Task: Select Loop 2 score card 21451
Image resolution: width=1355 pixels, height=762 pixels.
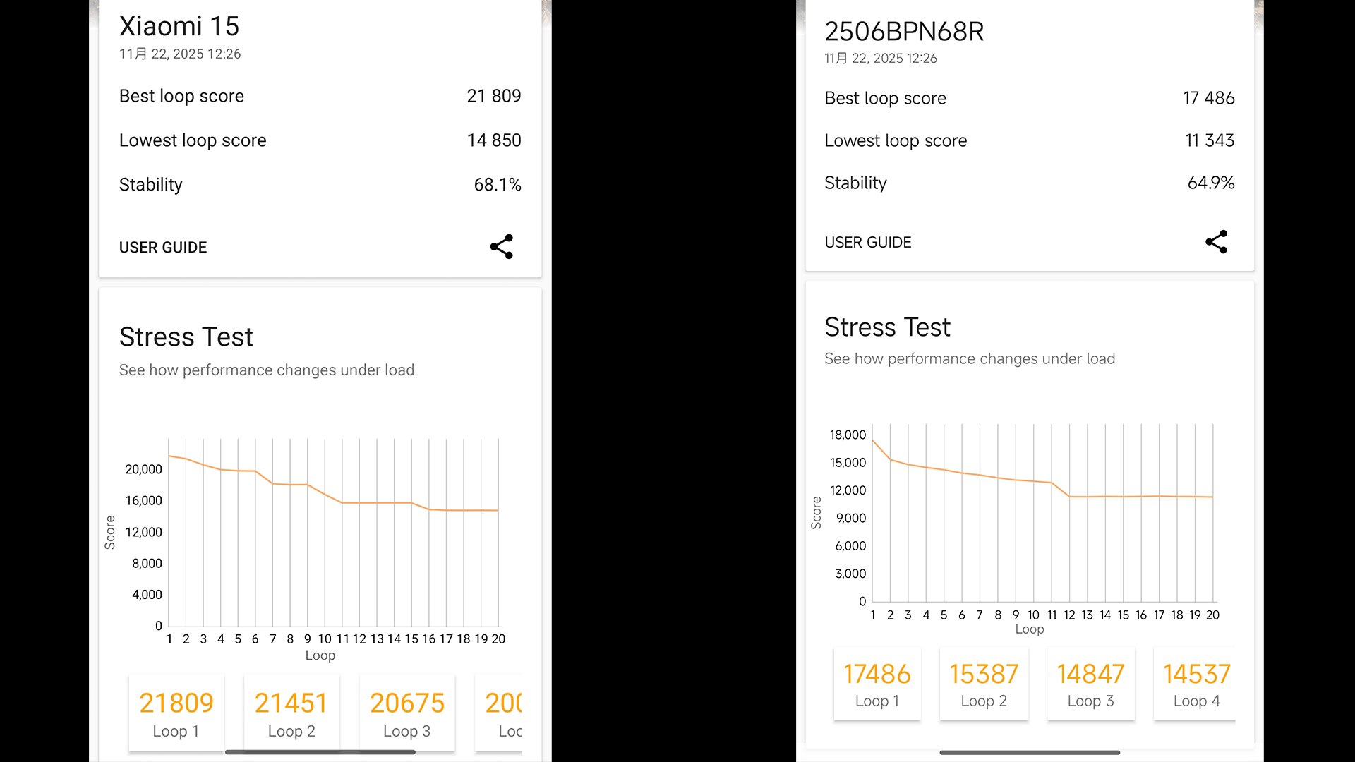Action: (x=291, y=713)
